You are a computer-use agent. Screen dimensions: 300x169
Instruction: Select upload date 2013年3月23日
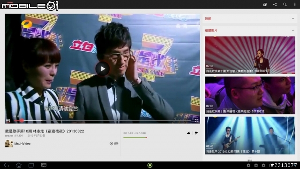(37, 136)
